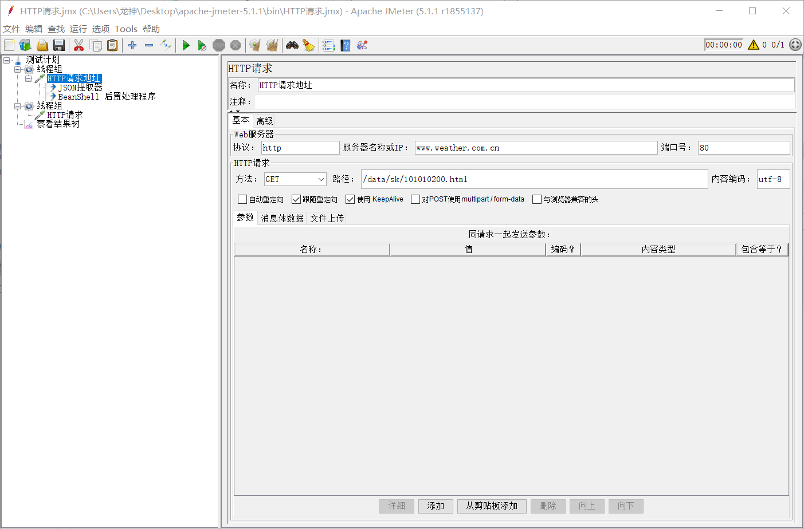
Task: Open the 文件上传 tab
Action: tap(327, 218)
